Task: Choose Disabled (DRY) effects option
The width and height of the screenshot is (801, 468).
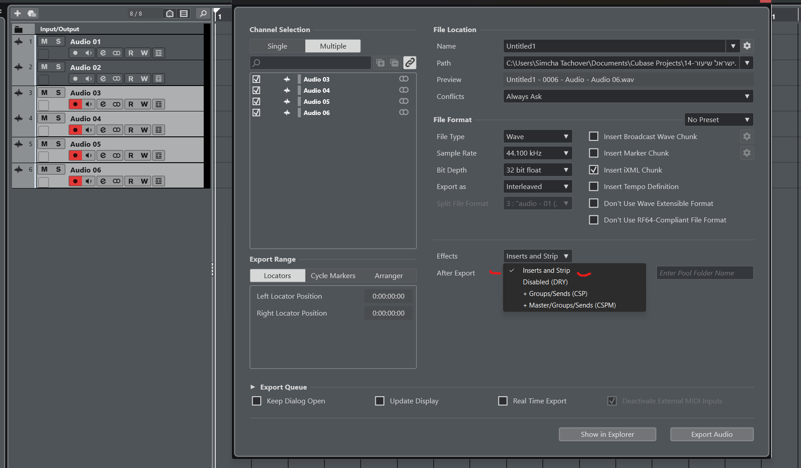Action: 574,282
